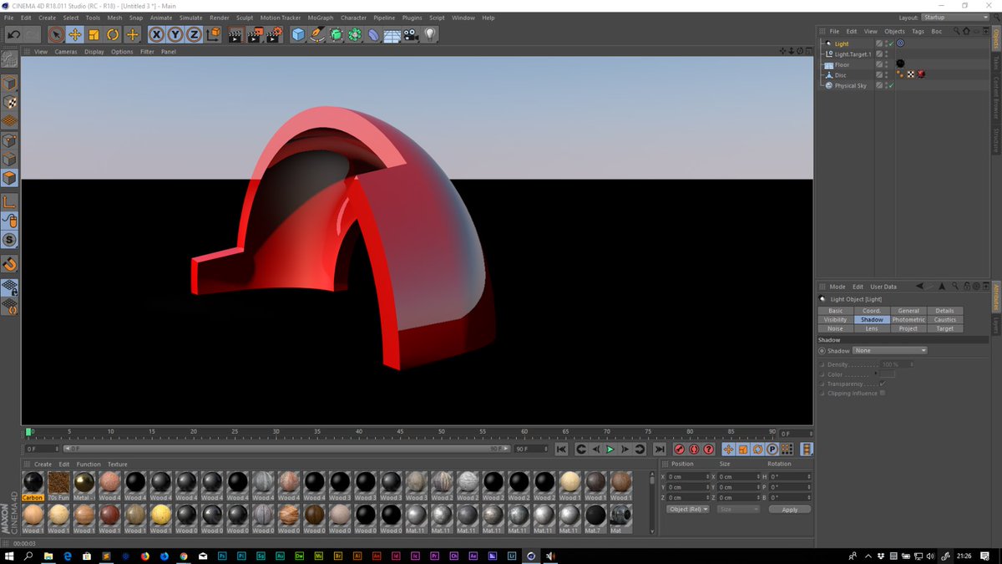Toggle Clipping Influence checkbox
The height and width of the screenshot is (564, 1002).
click(883, 393)
